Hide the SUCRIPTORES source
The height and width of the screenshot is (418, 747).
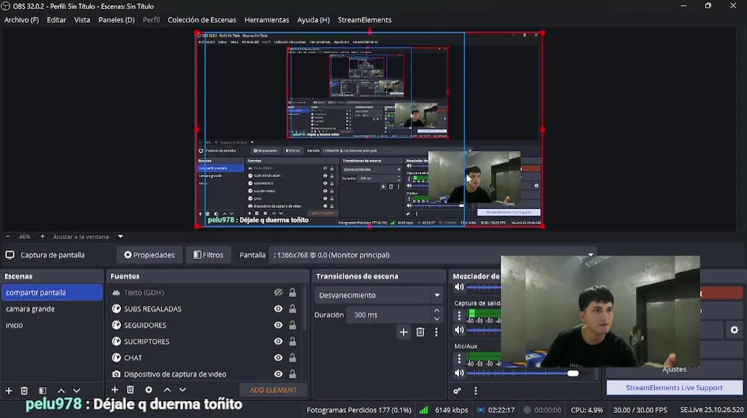pos(278,341)
